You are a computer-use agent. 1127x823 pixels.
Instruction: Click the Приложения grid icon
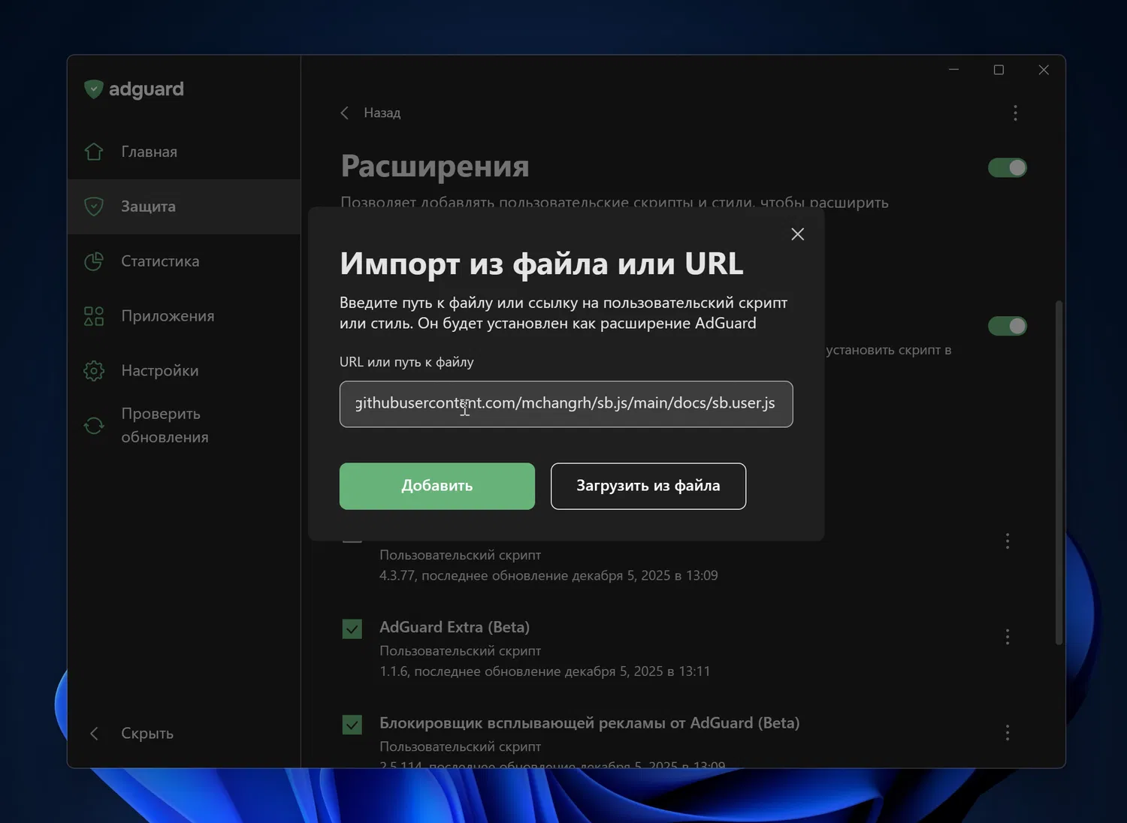[94, 316]
